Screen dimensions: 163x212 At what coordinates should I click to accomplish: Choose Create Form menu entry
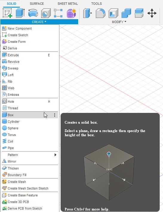coord(30,42)
